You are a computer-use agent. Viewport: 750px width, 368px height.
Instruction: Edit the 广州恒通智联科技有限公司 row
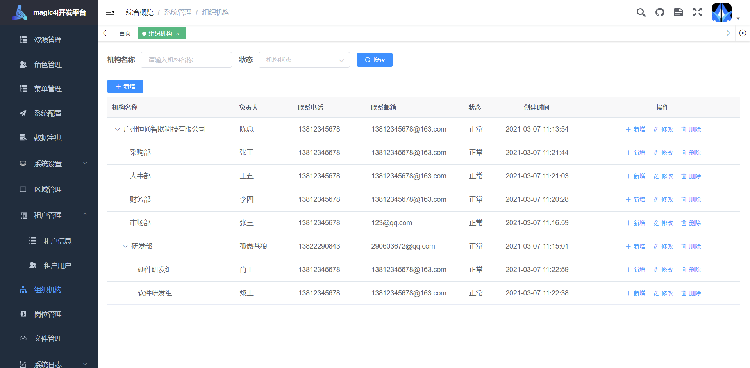[x=663, y=129]
